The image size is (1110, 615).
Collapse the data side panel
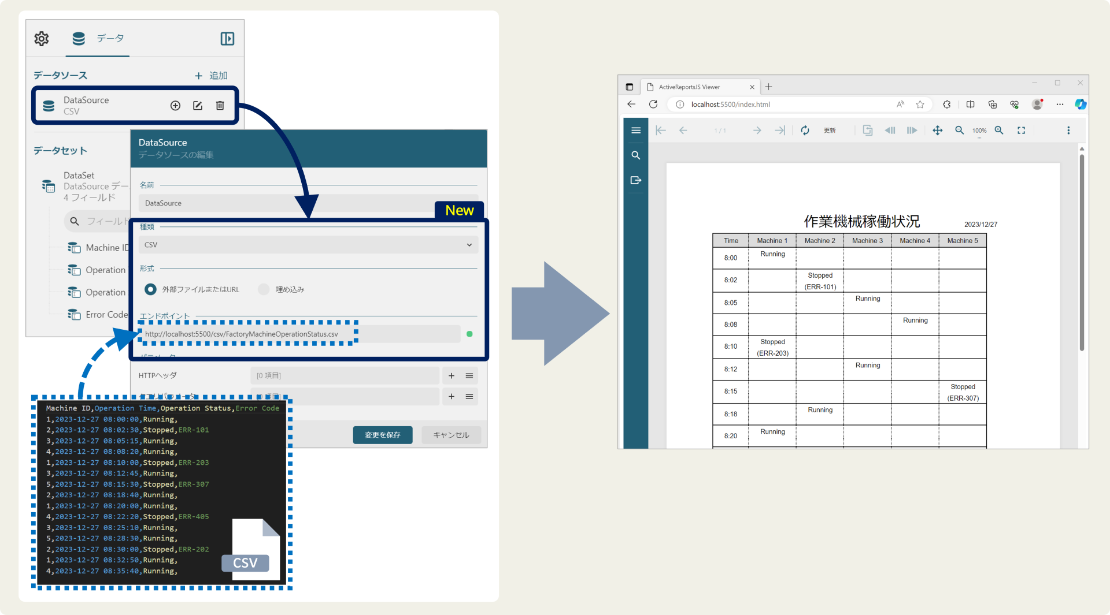pyautogui.click(x=227, y=39)
